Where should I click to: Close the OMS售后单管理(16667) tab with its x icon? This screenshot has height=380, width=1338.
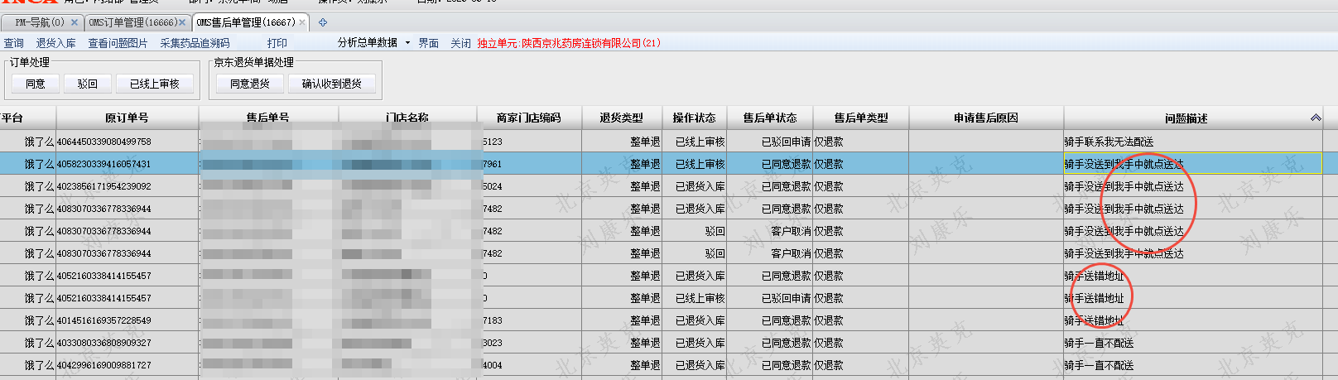coord(301,22)
